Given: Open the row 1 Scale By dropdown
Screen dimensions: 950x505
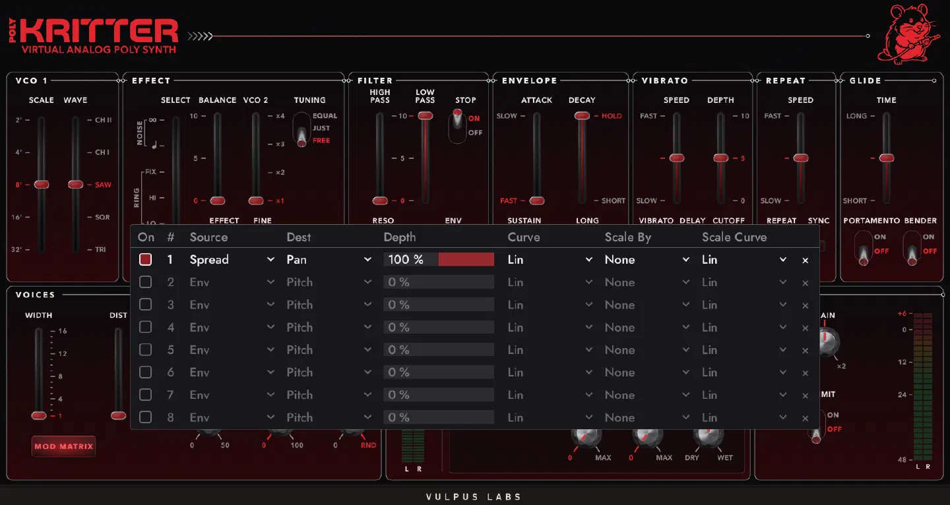Looking at the screenshot, I should pyautogui.click(x=647, y=260).
